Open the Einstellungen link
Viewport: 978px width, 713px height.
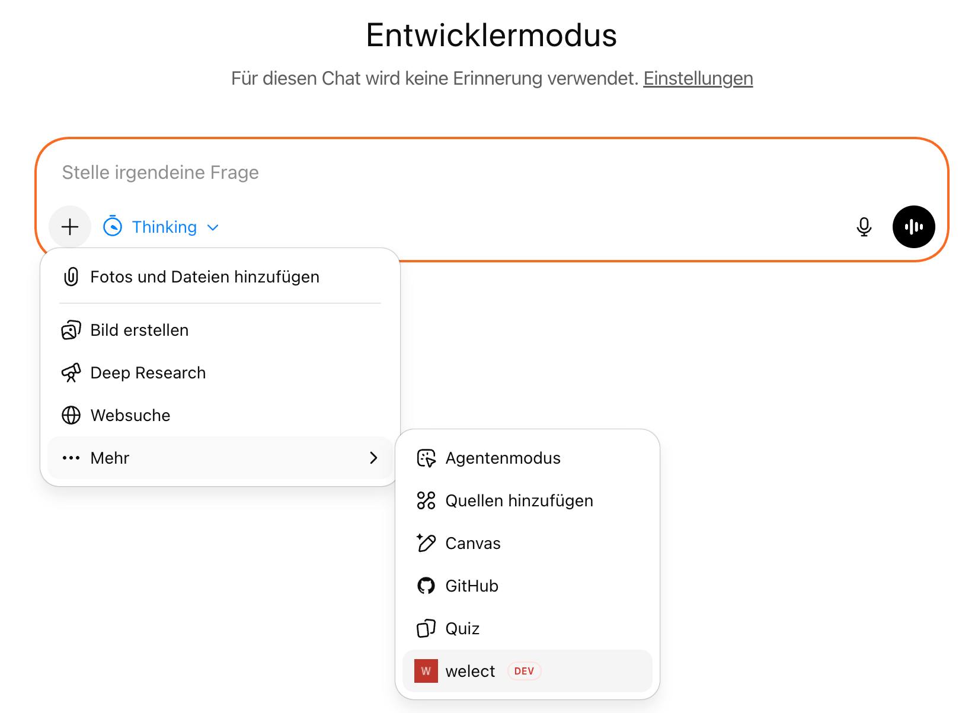pyautogui.click(x=698, y=78)
